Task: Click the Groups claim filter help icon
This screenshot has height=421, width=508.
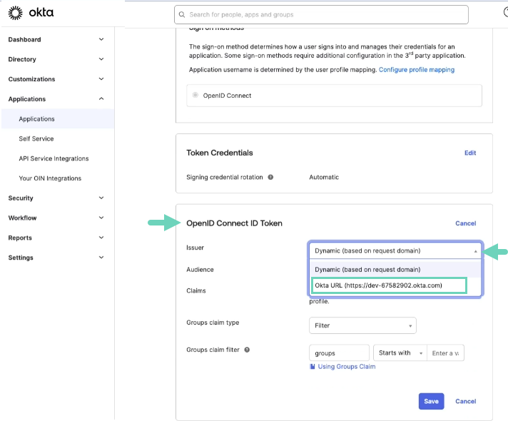Action: pyautogui.click(x=247, y=350)
